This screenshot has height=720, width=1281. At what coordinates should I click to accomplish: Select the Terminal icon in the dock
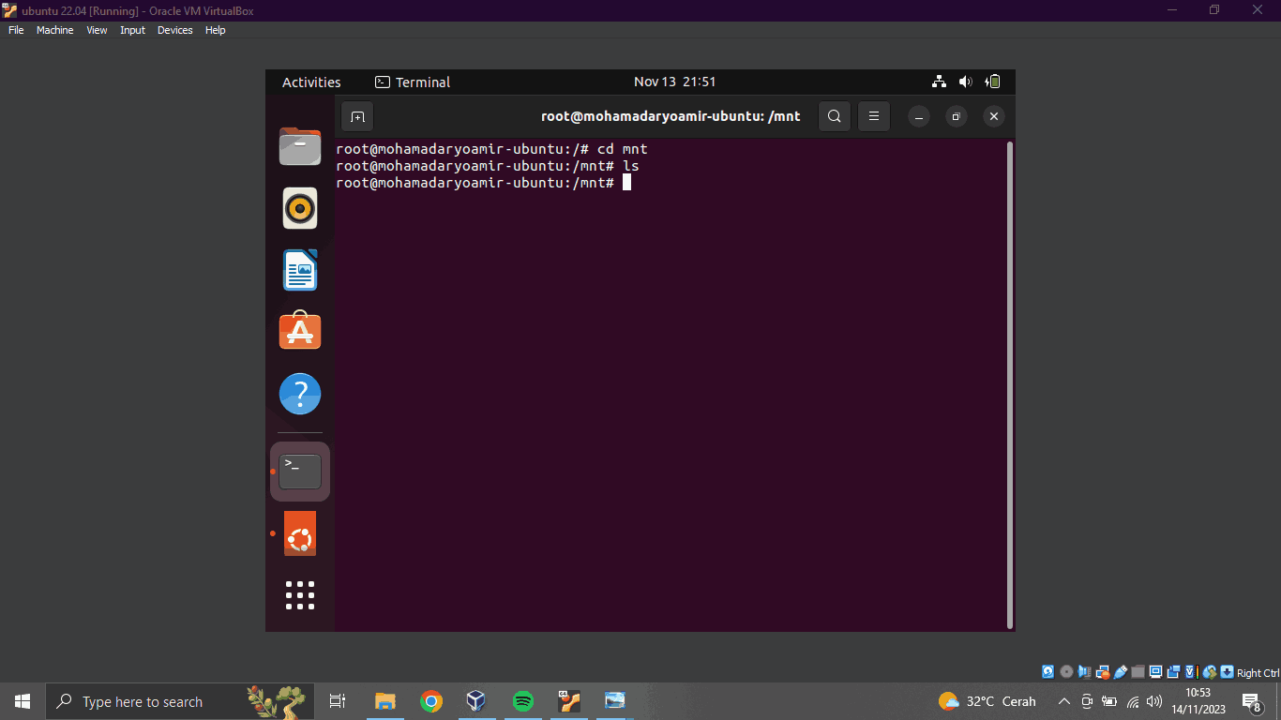click(x=300, y=472)
